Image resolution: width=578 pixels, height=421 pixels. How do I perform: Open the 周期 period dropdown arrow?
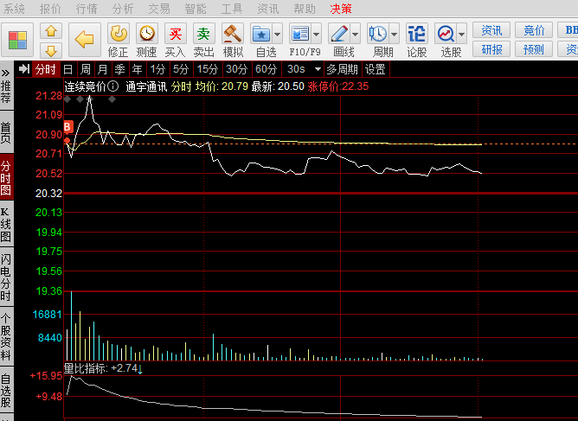coord(394,35)
